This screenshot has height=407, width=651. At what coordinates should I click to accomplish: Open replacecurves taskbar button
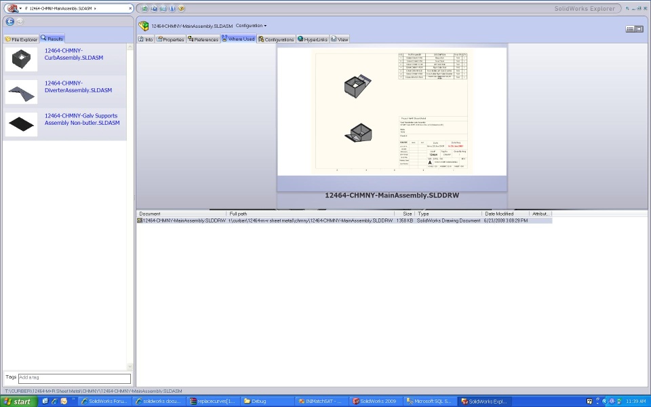click(213, 401)
